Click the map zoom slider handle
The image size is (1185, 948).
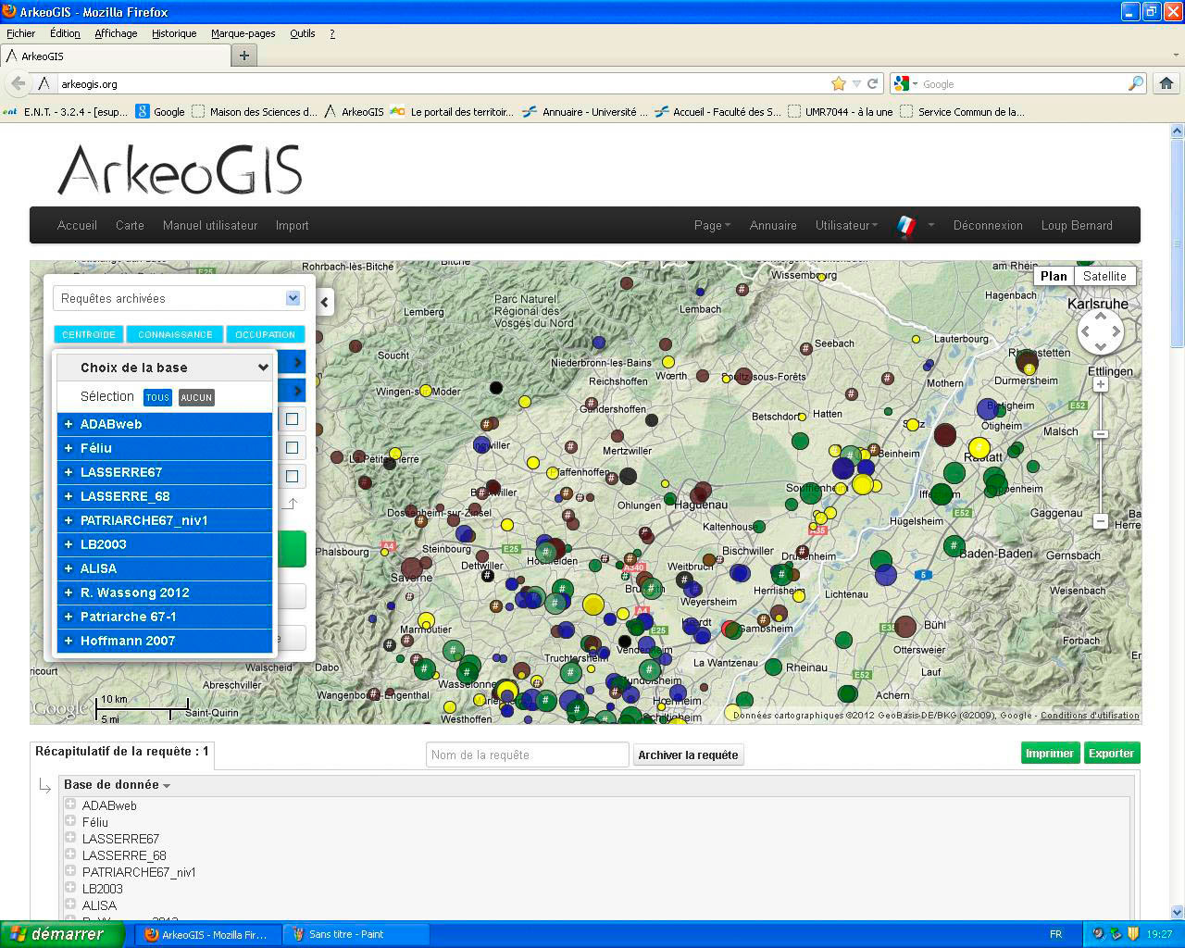point(1100,434)
